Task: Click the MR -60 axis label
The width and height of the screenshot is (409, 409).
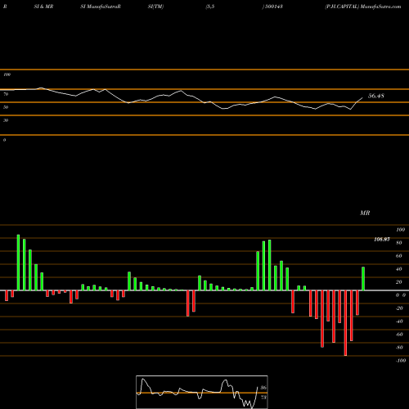Action: 399,335
